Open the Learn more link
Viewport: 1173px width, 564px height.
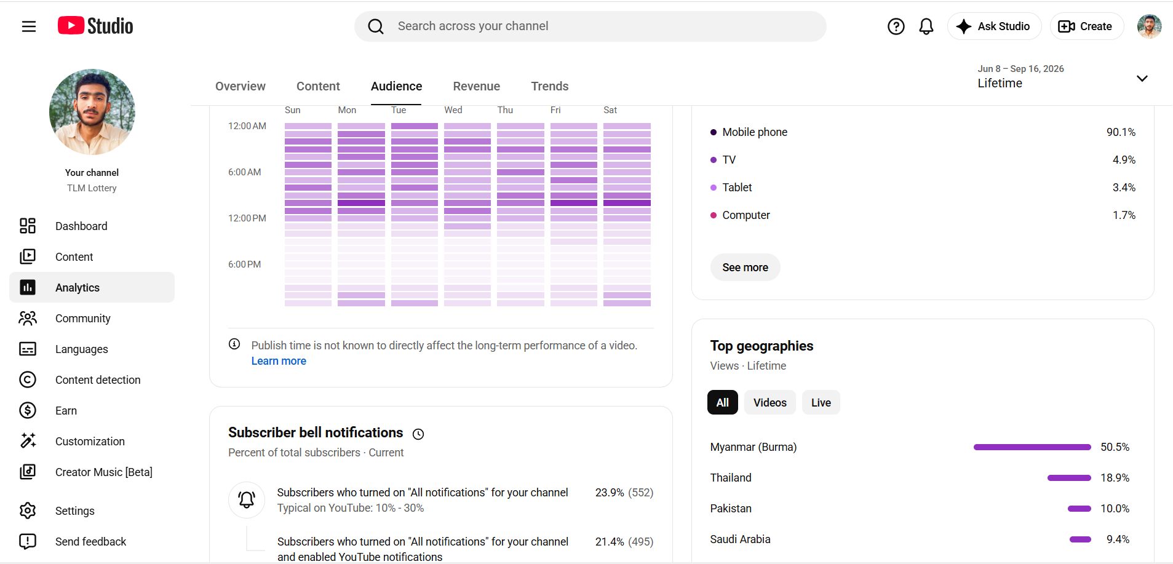pyautogui.click(x=279, y=361)
